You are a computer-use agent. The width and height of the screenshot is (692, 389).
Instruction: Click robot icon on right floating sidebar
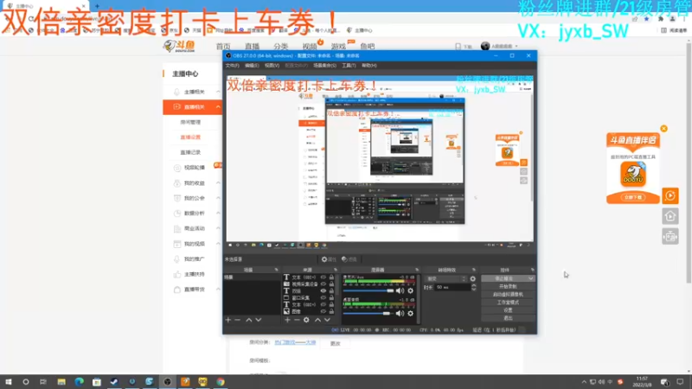670,237
